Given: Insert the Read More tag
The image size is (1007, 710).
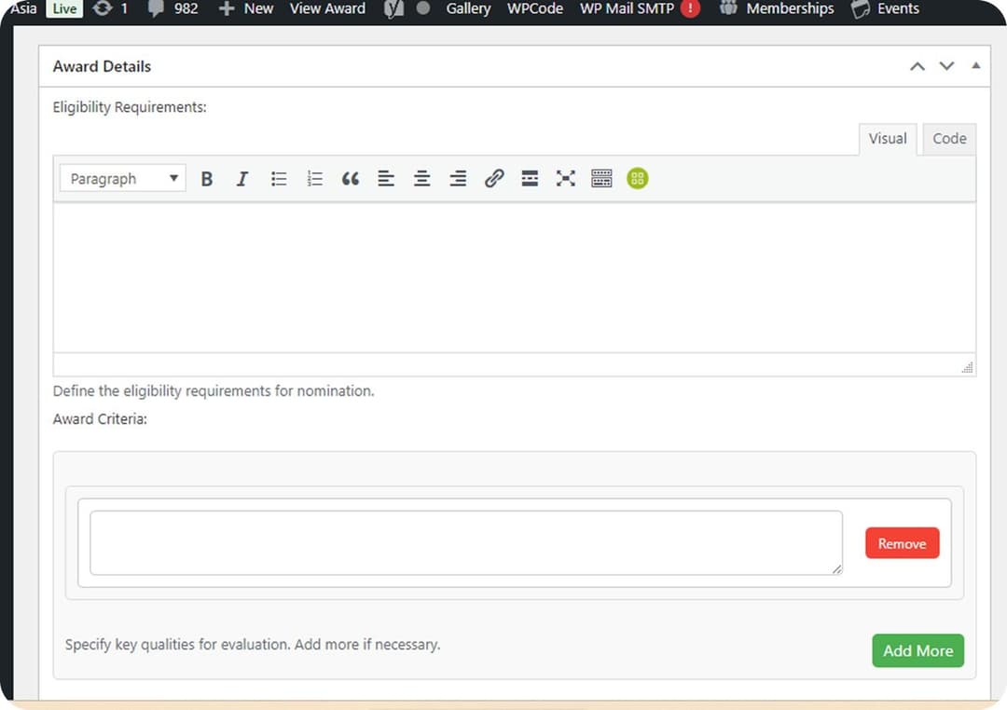Looking at the screenshot, I should [x=530, y=178].
